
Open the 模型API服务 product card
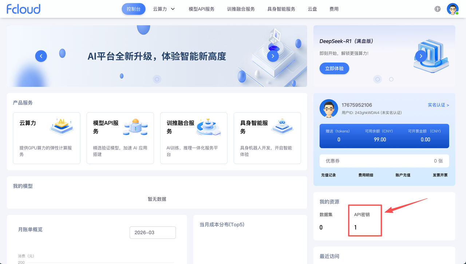[x=120, y=138]
